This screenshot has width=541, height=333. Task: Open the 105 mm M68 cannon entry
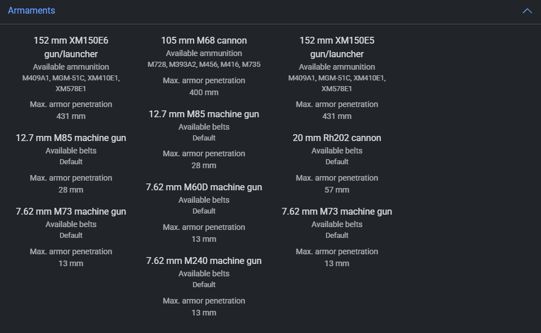(204, 40)
